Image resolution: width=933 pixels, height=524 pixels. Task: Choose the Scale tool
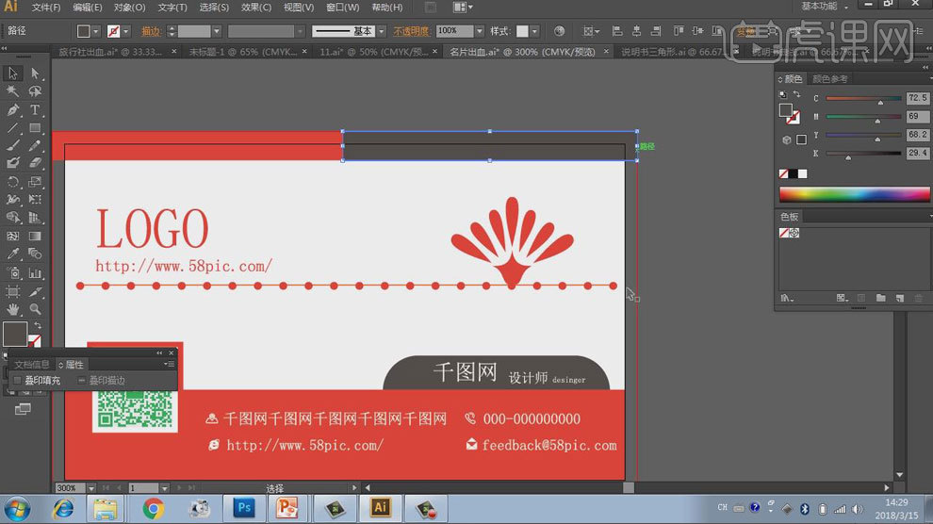click(x=35, y=181)
